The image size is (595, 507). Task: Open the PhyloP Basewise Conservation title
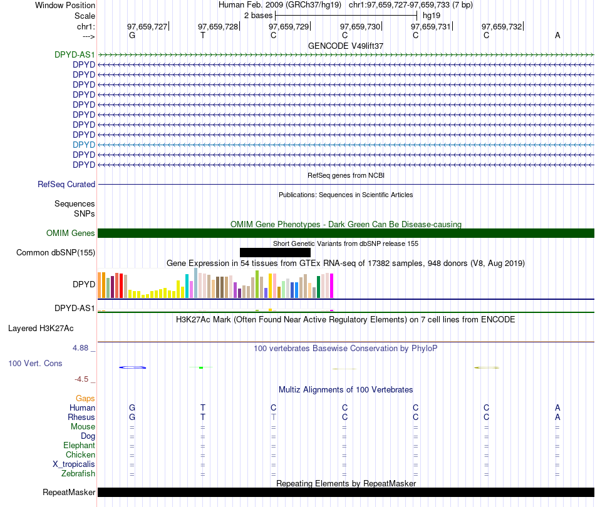345,348
